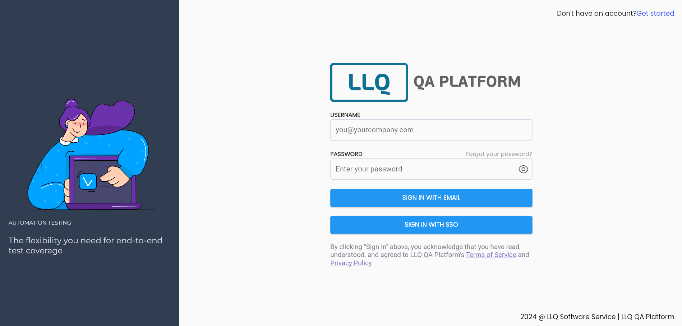Click the Get started signup link
682x326 pixels.
click(x=655, y=13)
